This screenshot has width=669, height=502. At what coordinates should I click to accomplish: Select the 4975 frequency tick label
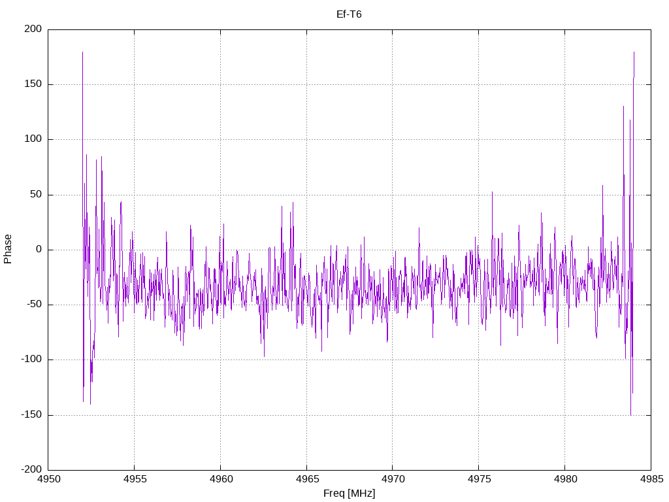478,479
